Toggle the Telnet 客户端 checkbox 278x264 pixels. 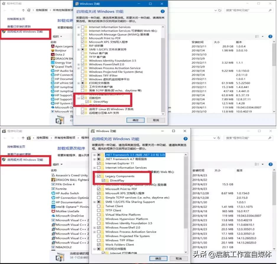click(82, 53)
